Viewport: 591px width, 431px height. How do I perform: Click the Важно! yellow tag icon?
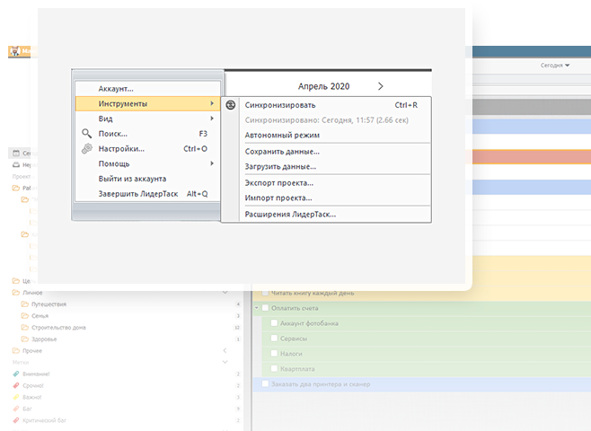pos(16,397)
